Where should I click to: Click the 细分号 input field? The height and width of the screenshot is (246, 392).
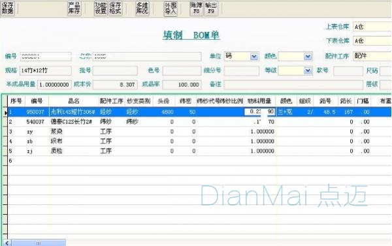click(242, 70)
